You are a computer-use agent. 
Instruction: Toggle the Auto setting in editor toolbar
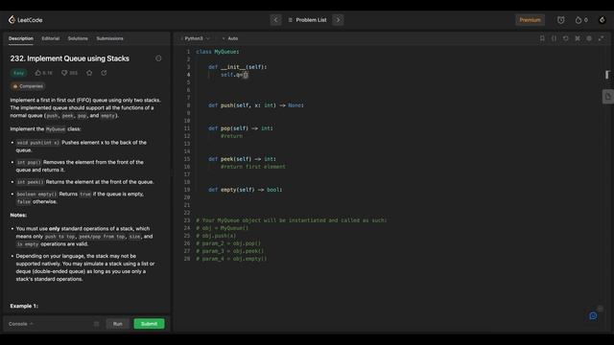point(230,38)
